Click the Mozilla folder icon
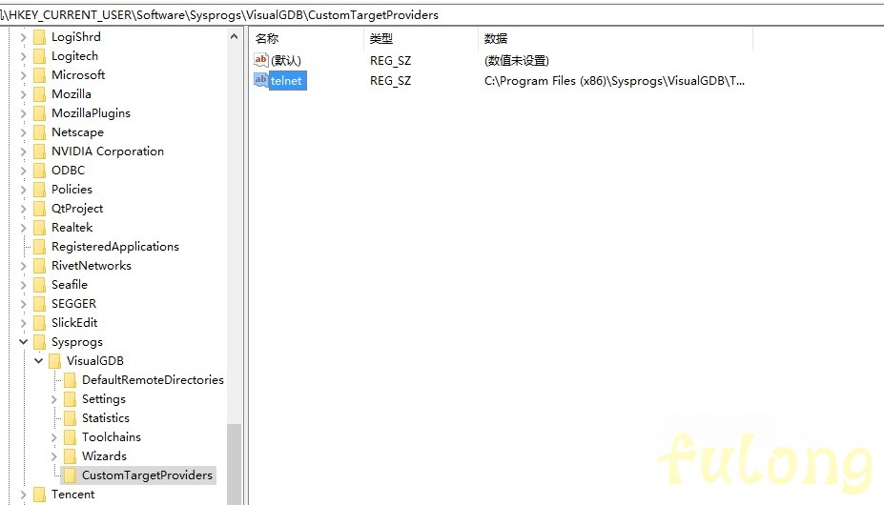Viewport: 884px width, 505px height. pyautogui.click(x=39, y=94)
